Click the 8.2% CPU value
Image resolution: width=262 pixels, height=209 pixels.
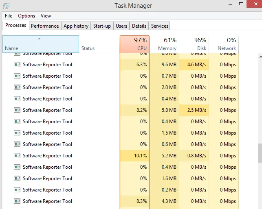tap(141, 110)
